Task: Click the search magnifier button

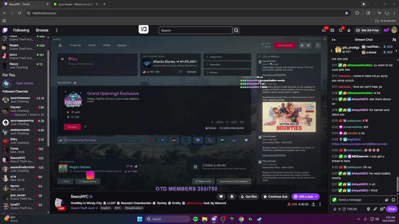Action: [x=236, y=30]
